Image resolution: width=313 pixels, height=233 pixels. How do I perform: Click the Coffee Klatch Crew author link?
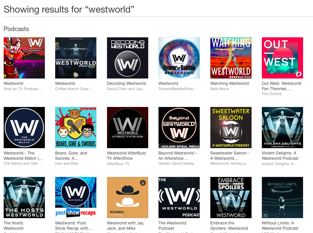point(74,89)
